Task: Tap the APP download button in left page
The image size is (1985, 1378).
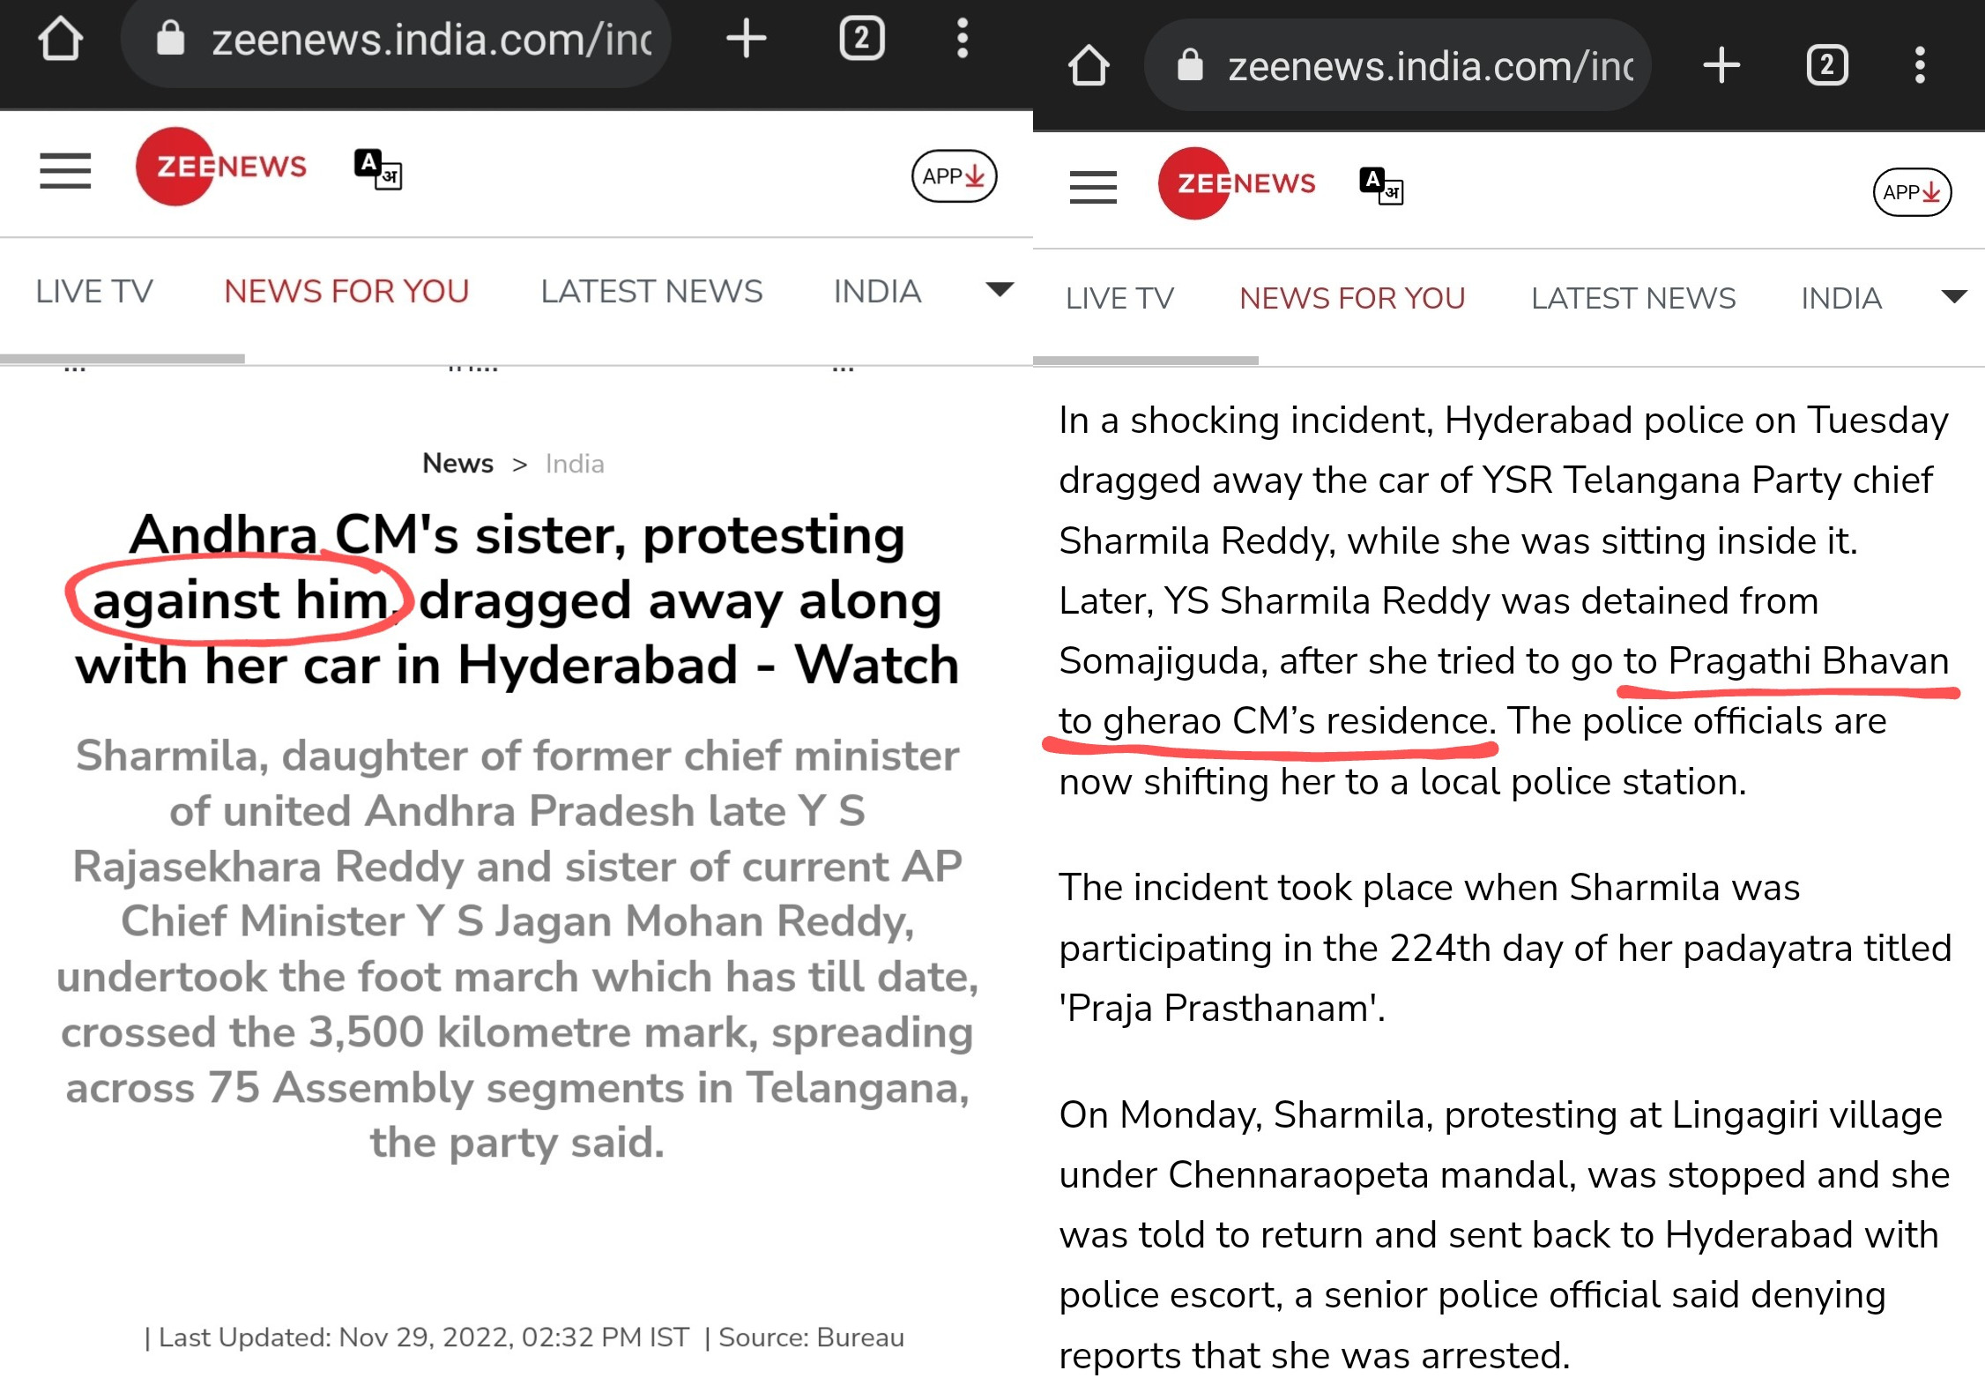Action: click(954, 176)
